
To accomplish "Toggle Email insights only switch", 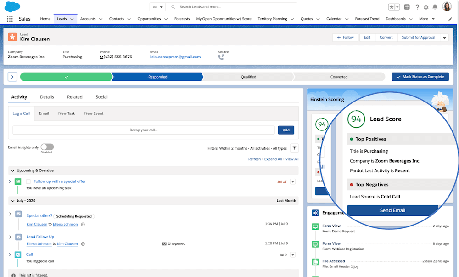I will (47, 147).
